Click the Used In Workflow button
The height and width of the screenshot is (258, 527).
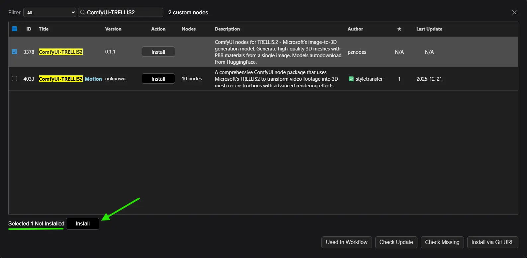tap(346, 242)
